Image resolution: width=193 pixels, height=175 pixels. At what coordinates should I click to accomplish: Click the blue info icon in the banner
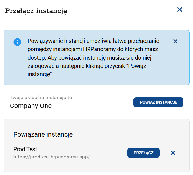[17, 42]
